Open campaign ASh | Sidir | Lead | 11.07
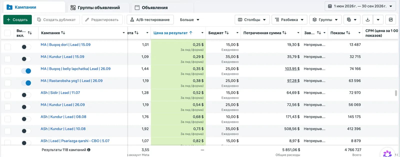 pyautogui.click(x=60, y=93)
